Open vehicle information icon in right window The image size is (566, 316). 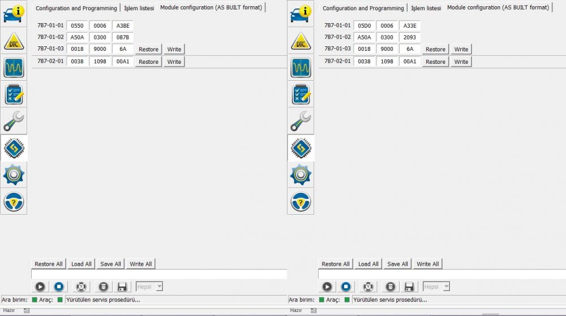301,14
